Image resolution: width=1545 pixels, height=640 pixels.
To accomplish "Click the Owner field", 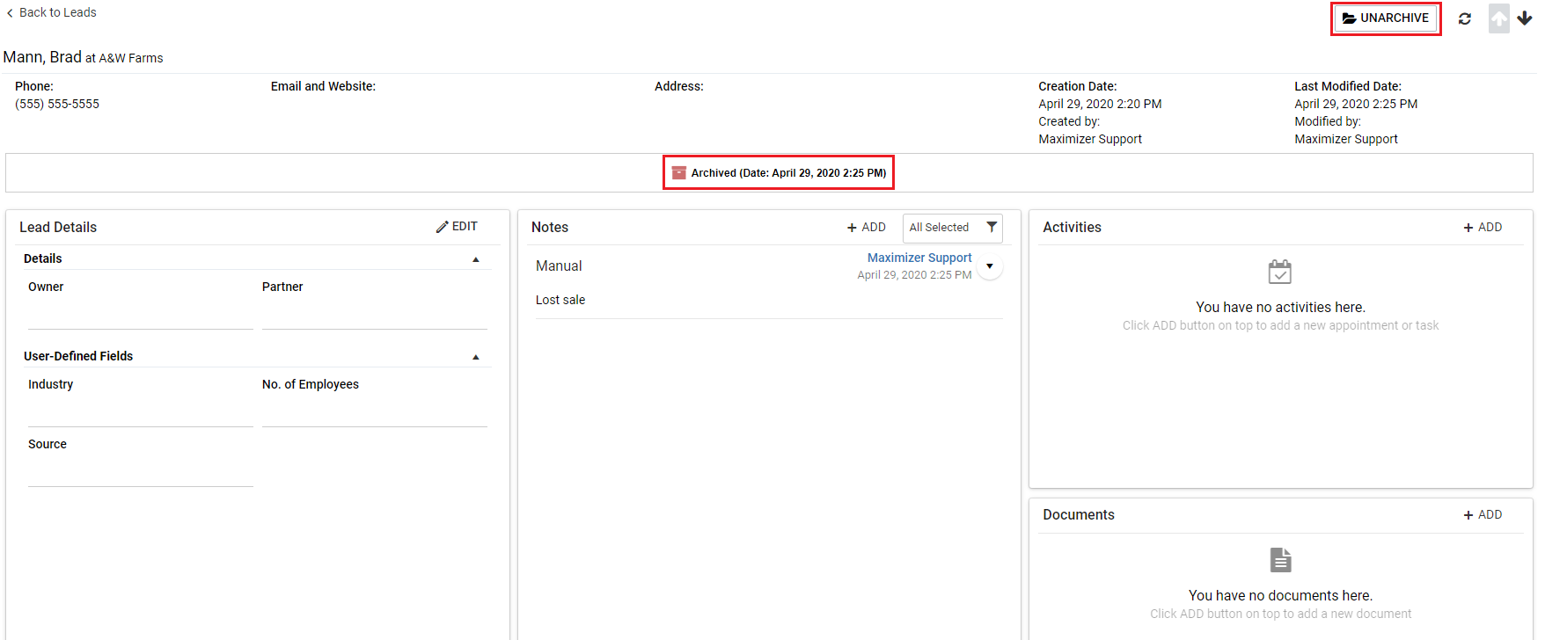I will [x=141, y=313].
